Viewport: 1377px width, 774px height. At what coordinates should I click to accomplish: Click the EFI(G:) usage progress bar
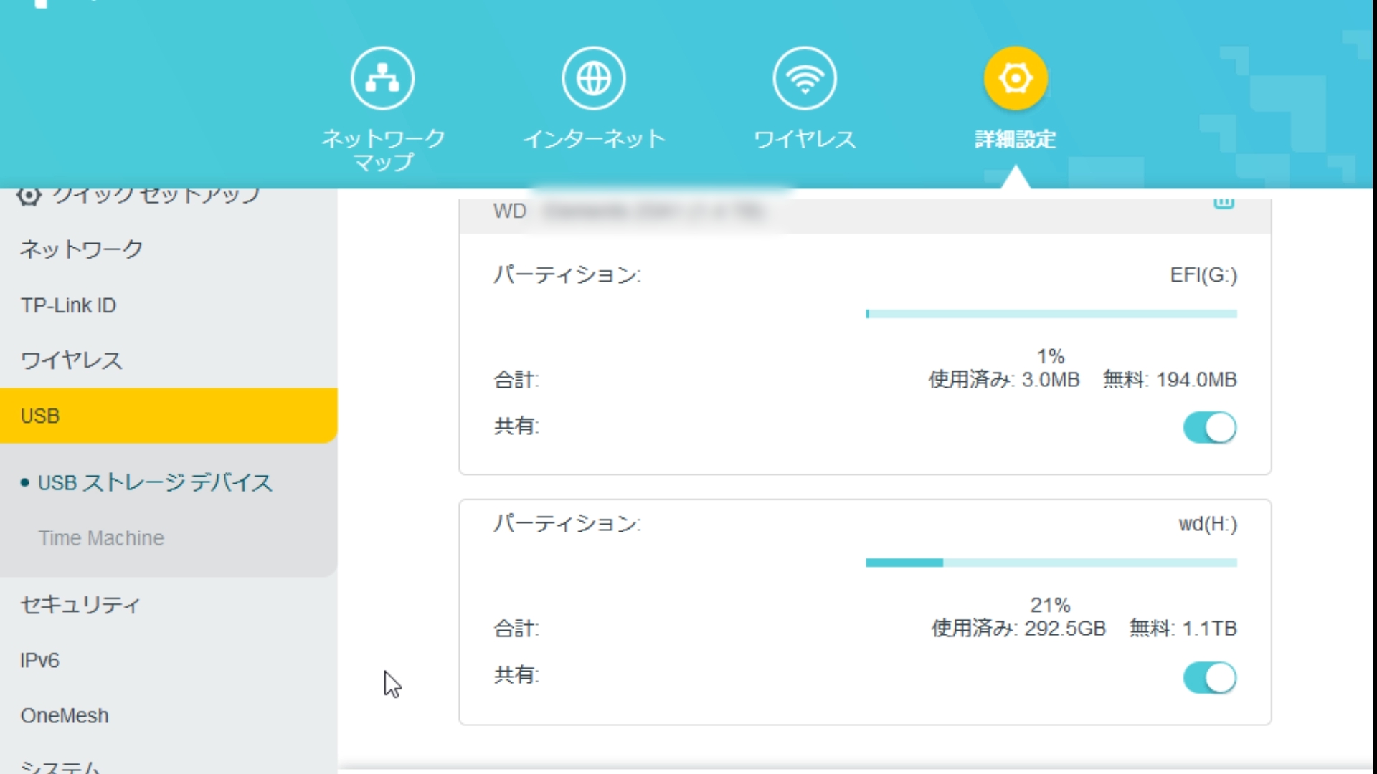coord(1051,314)
